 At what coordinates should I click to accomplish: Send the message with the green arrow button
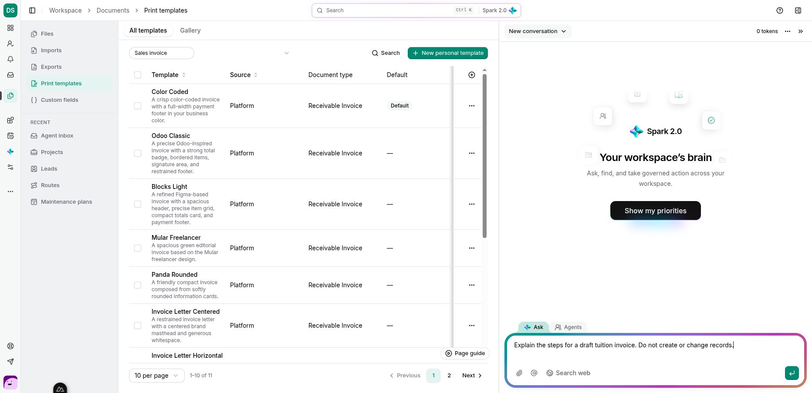[792, 373]
